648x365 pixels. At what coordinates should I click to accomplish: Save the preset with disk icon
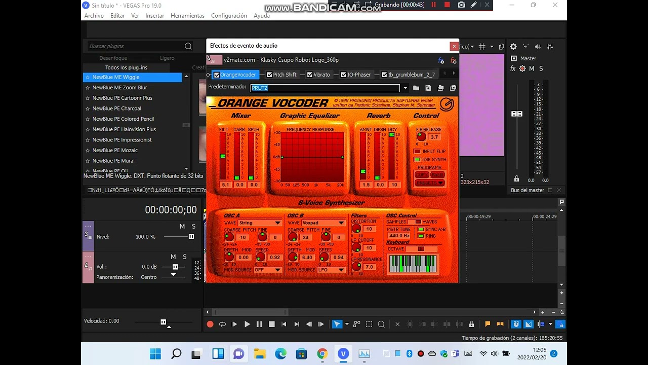pos(428,88)
